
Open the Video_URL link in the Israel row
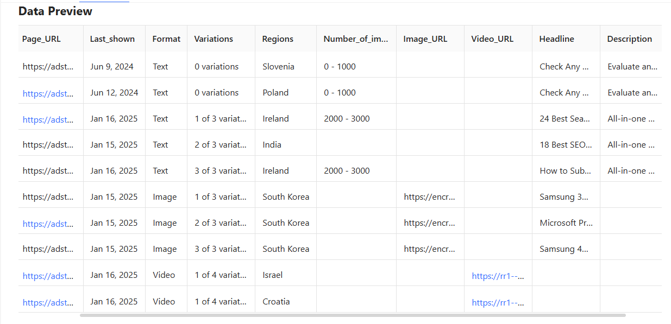[498, 276]
